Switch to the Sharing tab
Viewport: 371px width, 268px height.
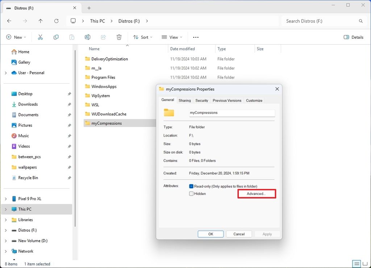pyautogui.click(x=184, y=100)
